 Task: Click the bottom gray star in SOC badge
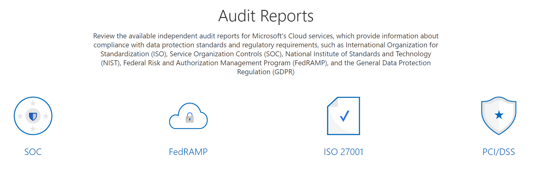click(x=33, y=128)
